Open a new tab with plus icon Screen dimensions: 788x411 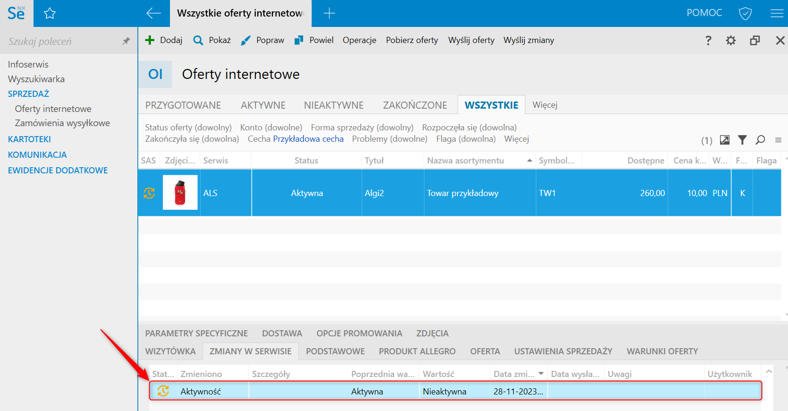(329, 13)
